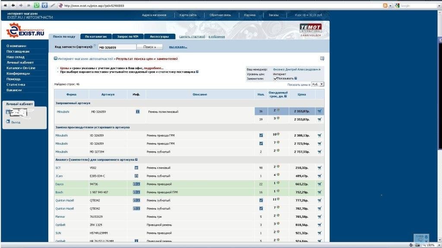Click the green Reload page icon
Screen dimensions: 442x248
click(37, 5)
